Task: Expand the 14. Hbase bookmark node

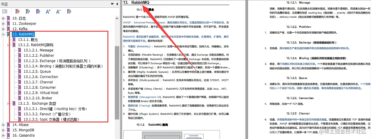Action: point(3,125)
